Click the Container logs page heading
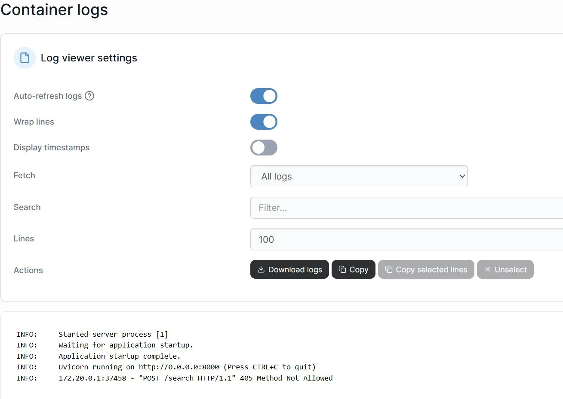Viewport: 563px width, 399px height. [x=54, y=9]
